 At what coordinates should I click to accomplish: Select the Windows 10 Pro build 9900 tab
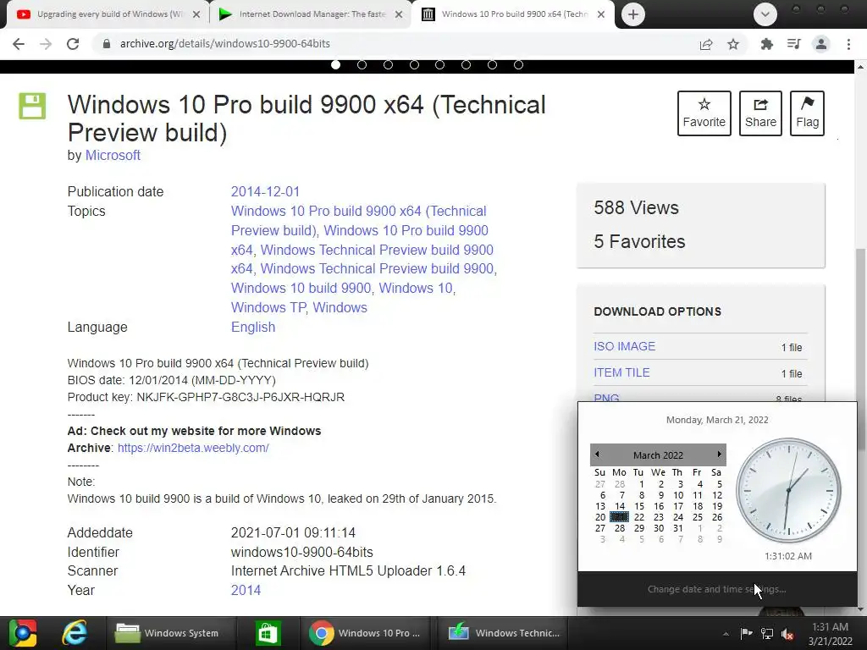pyautogui.click(x=513, y=14)
